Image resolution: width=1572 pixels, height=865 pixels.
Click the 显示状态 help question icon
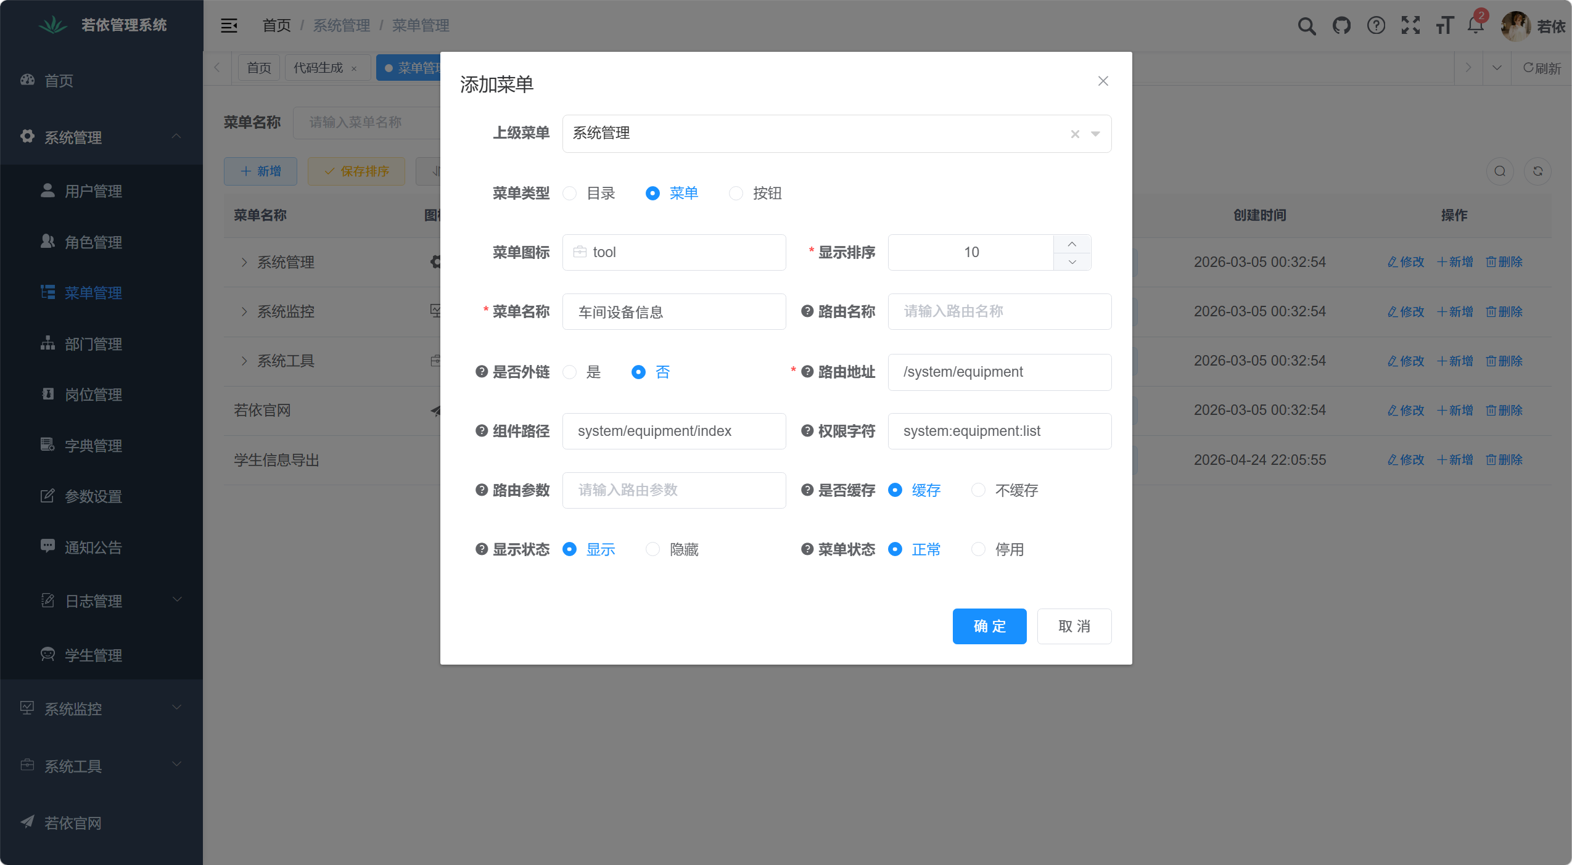point(482,549)
